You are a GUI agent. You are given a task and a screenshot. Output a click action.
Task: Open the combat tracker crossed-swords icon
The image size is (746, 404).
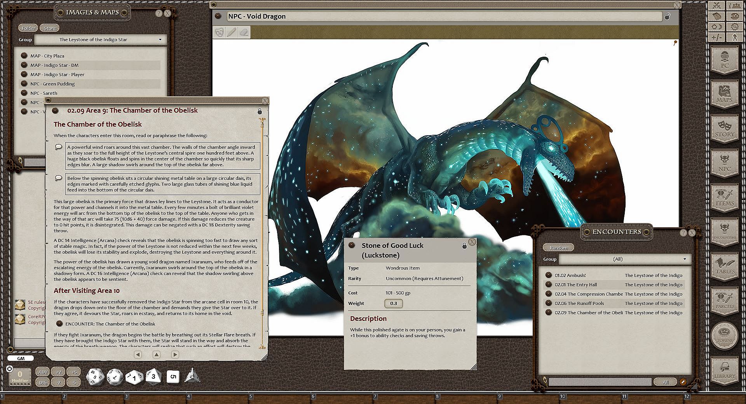717,6
